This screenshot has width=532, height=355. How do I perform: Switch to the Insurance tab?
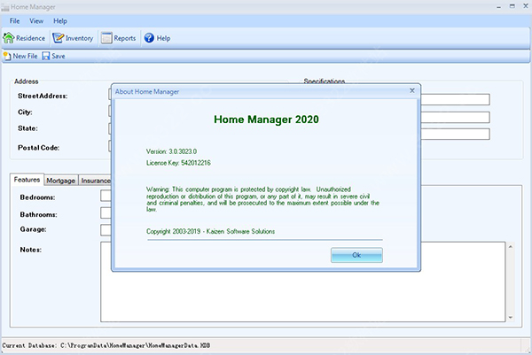[x=96, y=181]
